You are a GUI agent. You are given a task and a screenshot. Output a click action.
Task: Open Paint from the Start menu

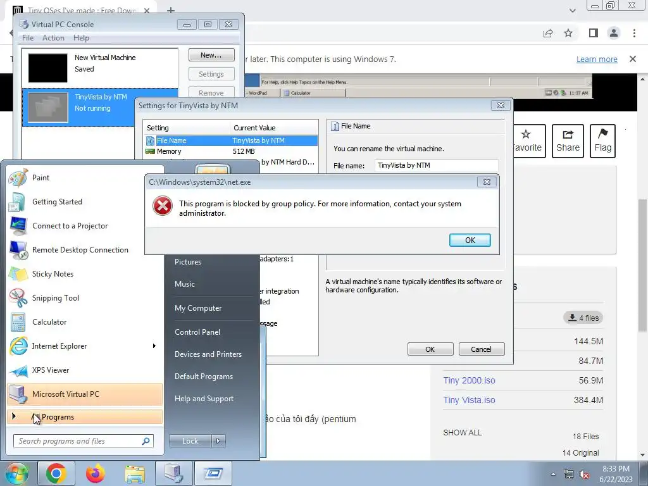coord(85,178)
